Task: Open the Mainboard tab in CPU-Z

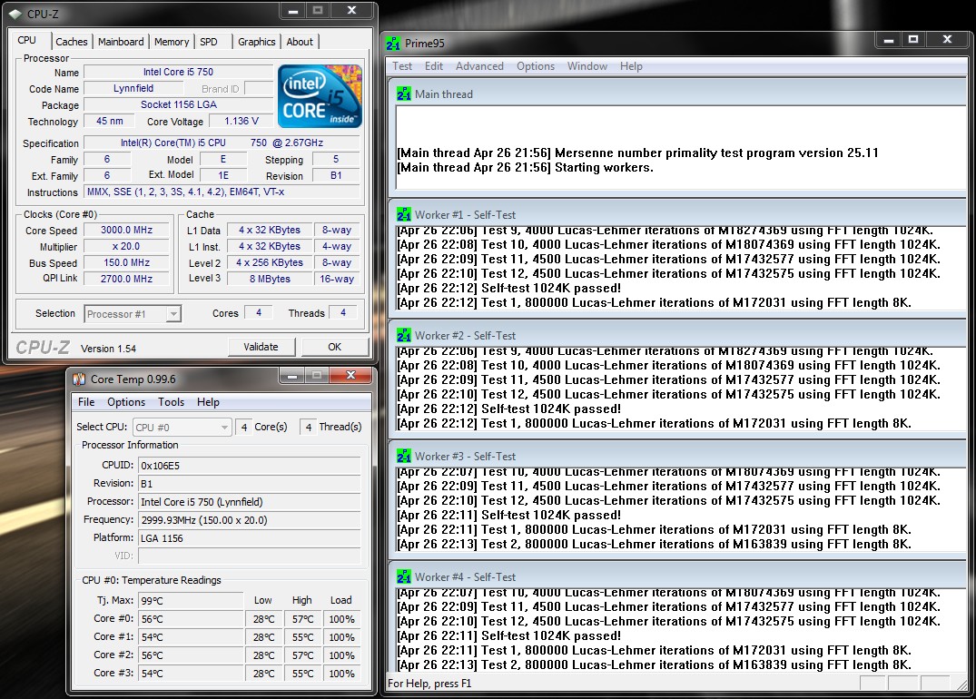Action: (x=121, y=42)
